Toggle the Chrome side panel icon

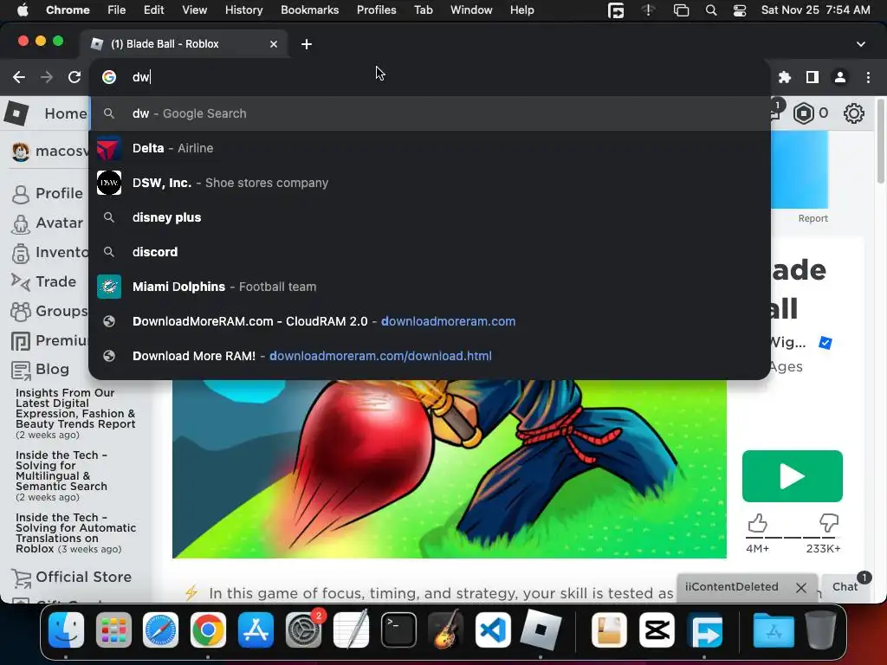point(813,77)
